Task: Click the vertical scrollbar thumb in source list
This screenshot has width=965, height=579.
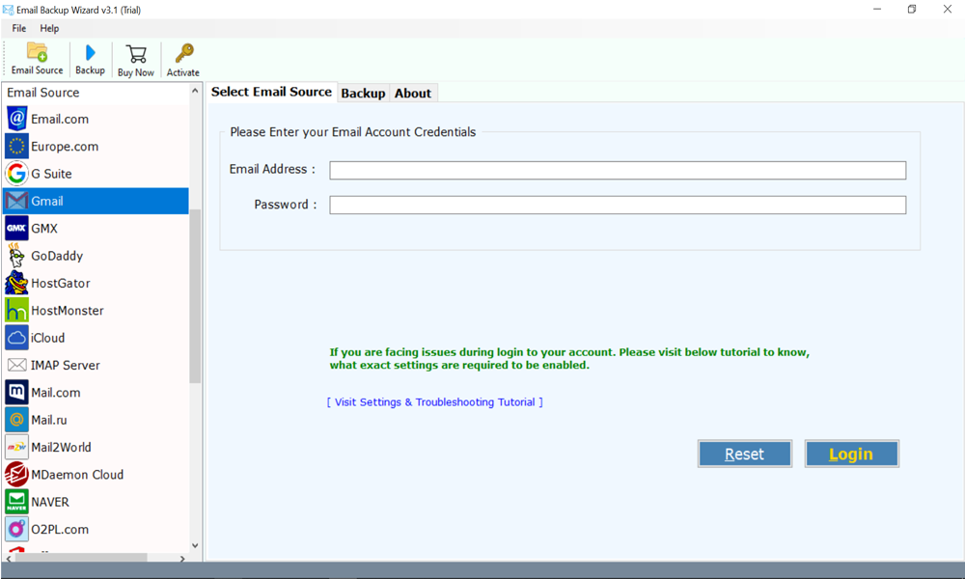Action: (195, 296)
